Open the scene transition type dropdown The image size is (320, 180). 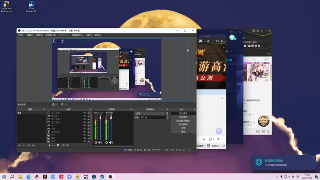149,114
